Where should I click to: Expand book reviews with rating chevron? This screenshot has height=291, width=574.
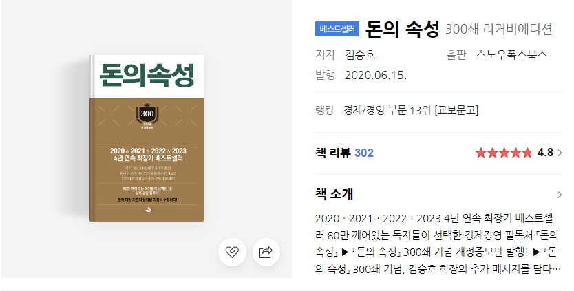[x=560, y=153]
